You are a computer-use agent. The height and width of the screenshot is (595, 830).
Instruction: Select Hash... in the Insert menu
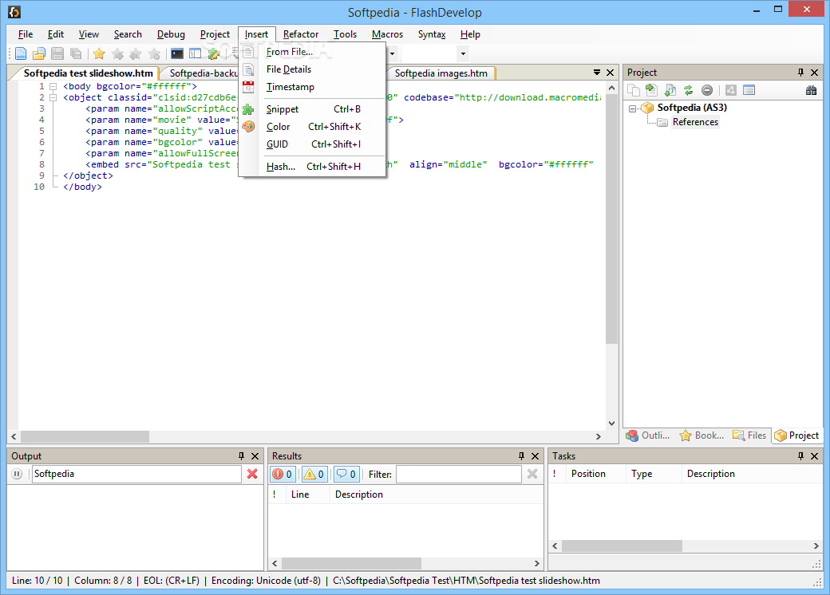pyautogui.click(x=312, y=167)
